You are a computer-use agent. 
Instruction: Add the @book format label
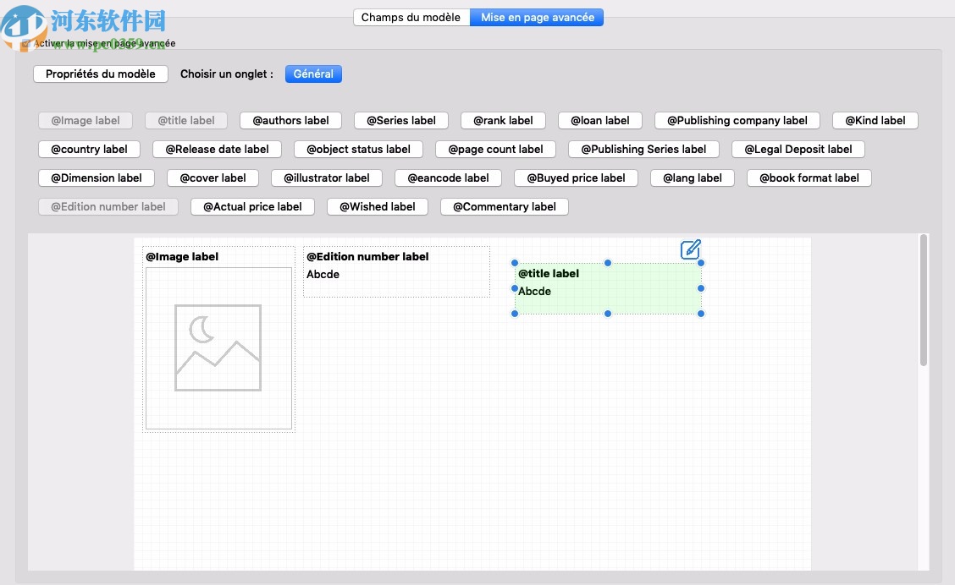809,178
